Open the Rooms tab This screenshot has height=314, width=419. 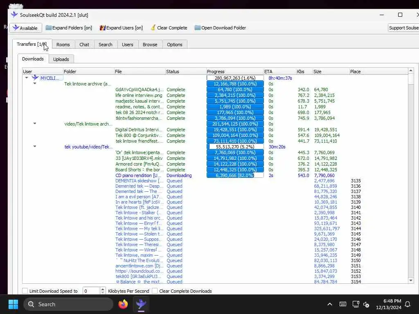pos(63,45)
